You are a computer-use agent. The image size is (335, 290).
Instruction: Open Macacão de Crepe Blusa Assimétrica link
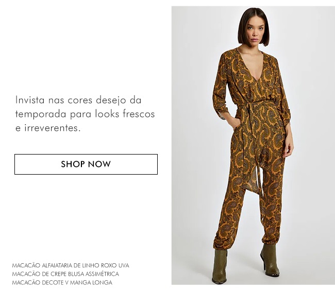[65, 274]
